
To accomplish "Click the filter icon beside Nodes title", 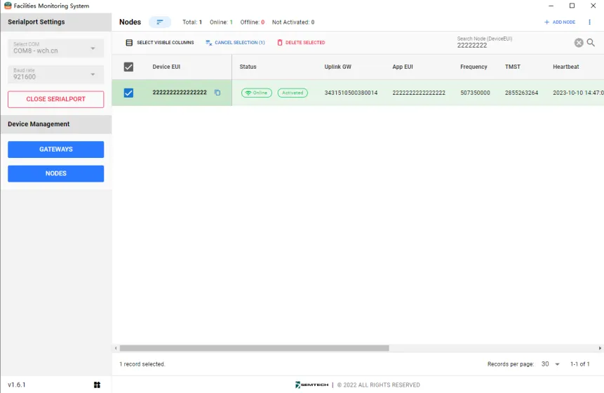I will 159,22.
